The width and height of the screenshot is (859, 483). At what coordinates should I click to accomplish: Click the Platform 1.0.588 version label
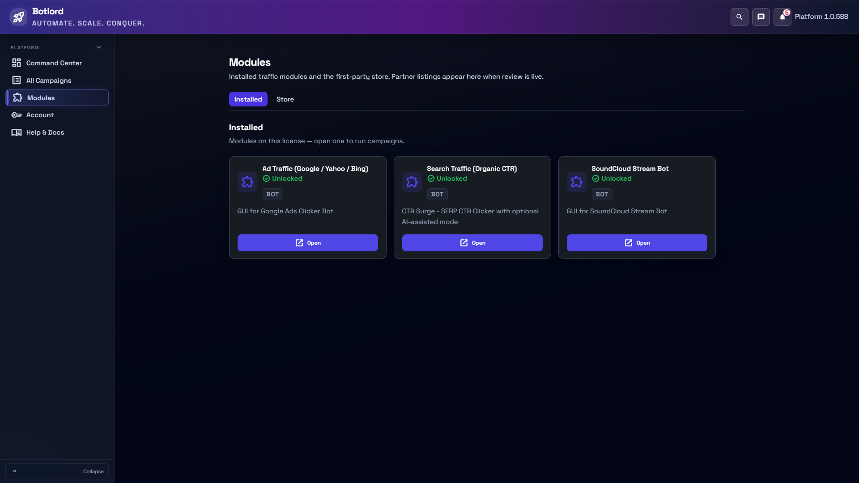821,17
